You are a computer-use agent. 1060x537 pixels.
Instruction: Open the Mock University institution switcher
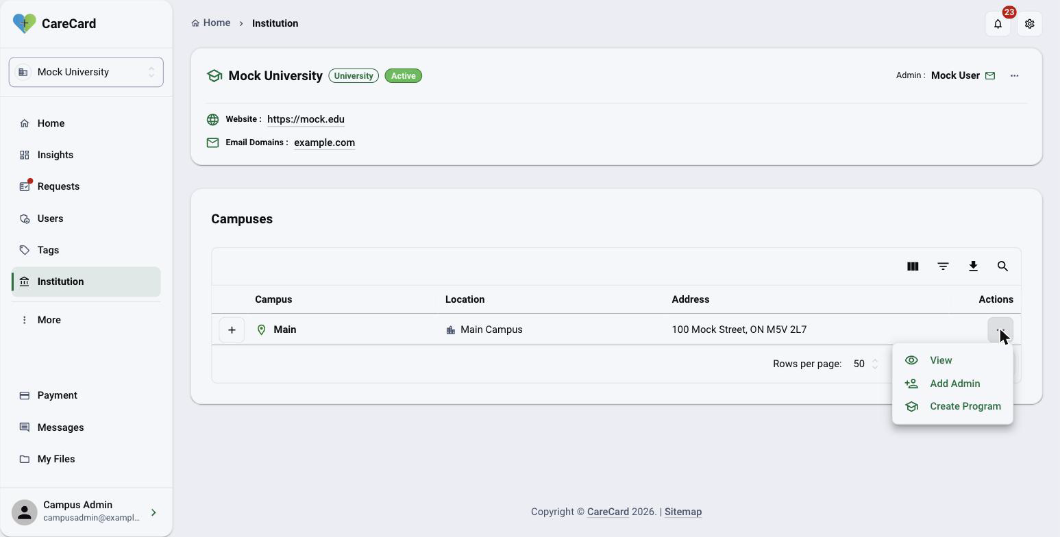click(86, 72)
